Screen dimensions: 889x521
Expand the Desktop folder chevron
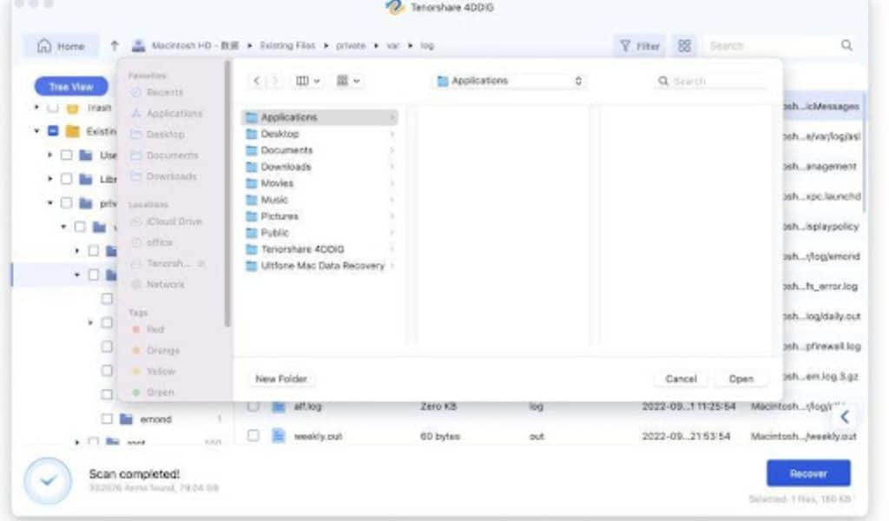tap(392, 134)
